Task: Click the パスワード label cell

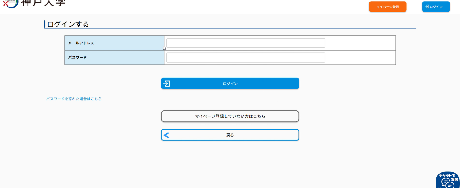Action: (x=114, y=58)
